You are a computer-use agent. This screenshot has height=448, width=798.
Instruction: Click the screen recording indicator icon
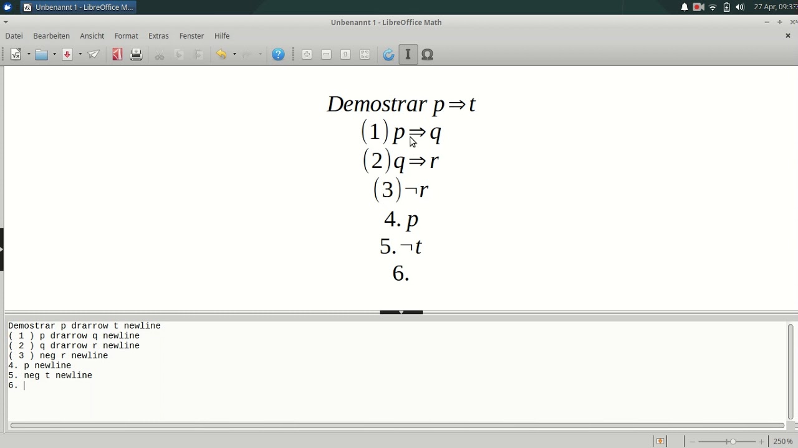coord(699,7)
